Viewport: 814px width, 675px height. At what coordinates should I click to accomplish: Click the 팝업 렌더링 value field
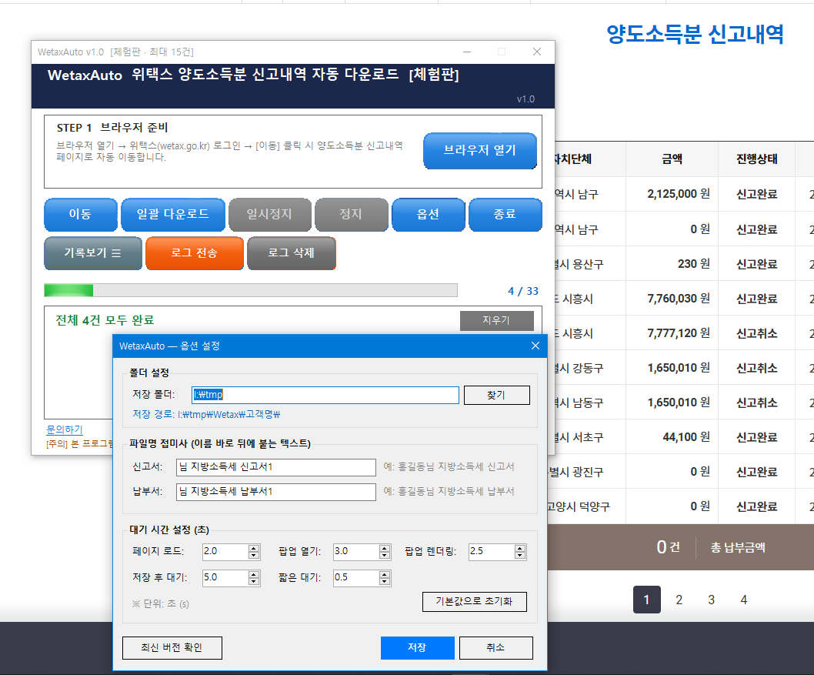pos(492,551)
